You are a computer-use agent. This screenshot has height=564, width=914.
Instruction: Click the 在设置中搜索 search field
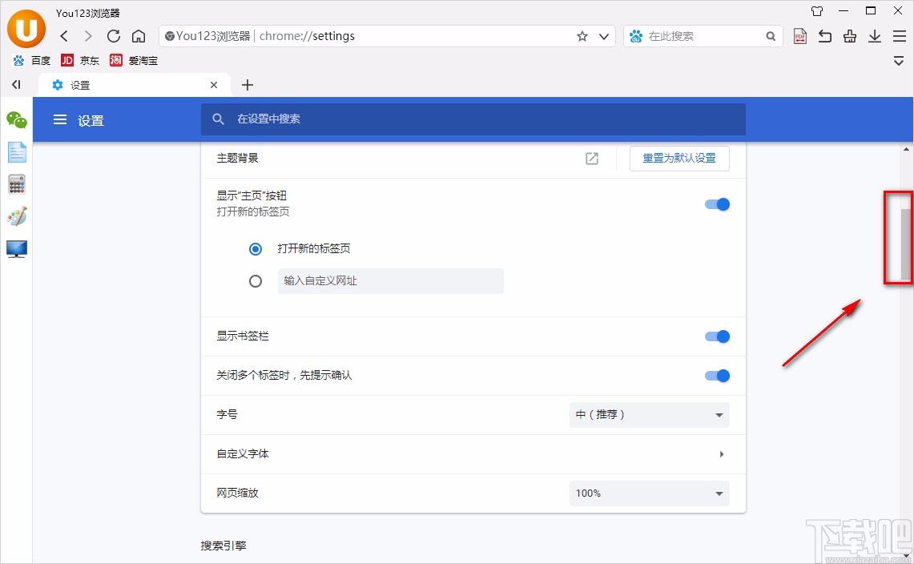(x=473, y=119)
